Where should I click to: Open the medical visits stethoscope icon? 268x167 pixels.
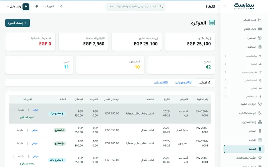tap(260, 104)
